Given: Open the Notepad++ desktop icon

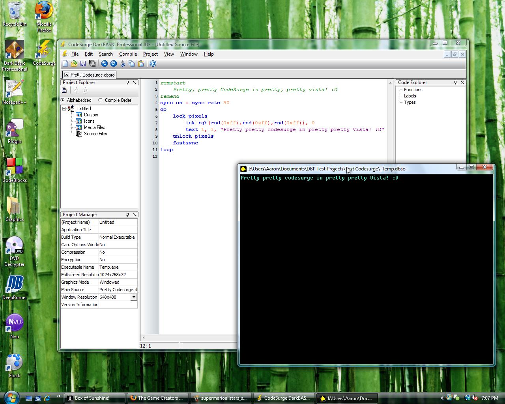Looking at the screenshot, I should pyautogui.click(x=15, y=92).
